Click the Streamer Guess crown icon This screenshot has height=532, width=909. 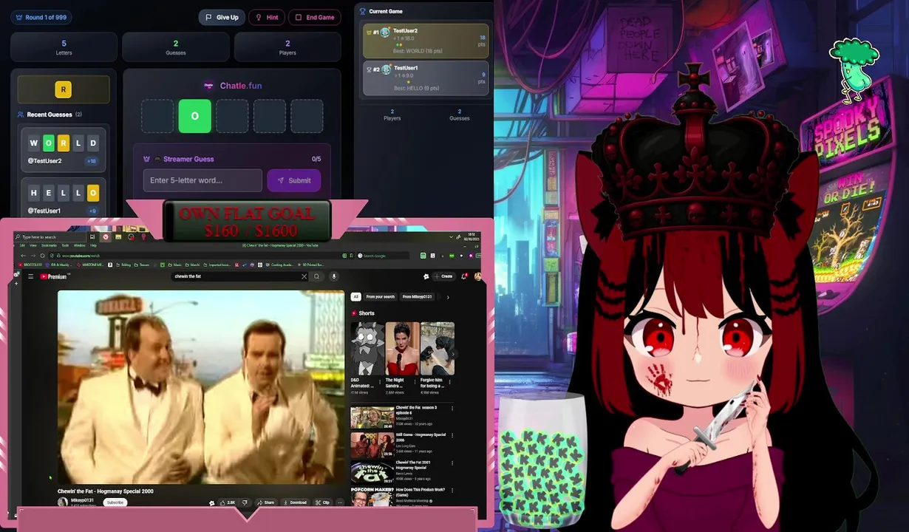point(147,159)
